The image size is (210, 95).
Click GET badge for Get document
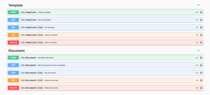pos(13,73)
